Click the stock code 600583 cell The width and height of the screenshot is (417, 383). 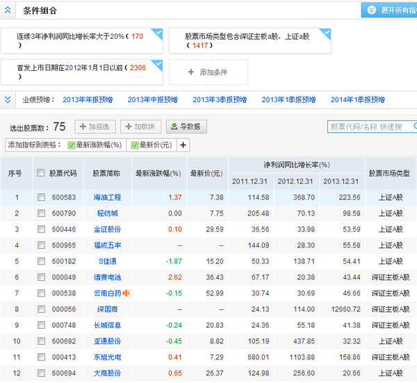pyautogui.click(x=64, y=197)
